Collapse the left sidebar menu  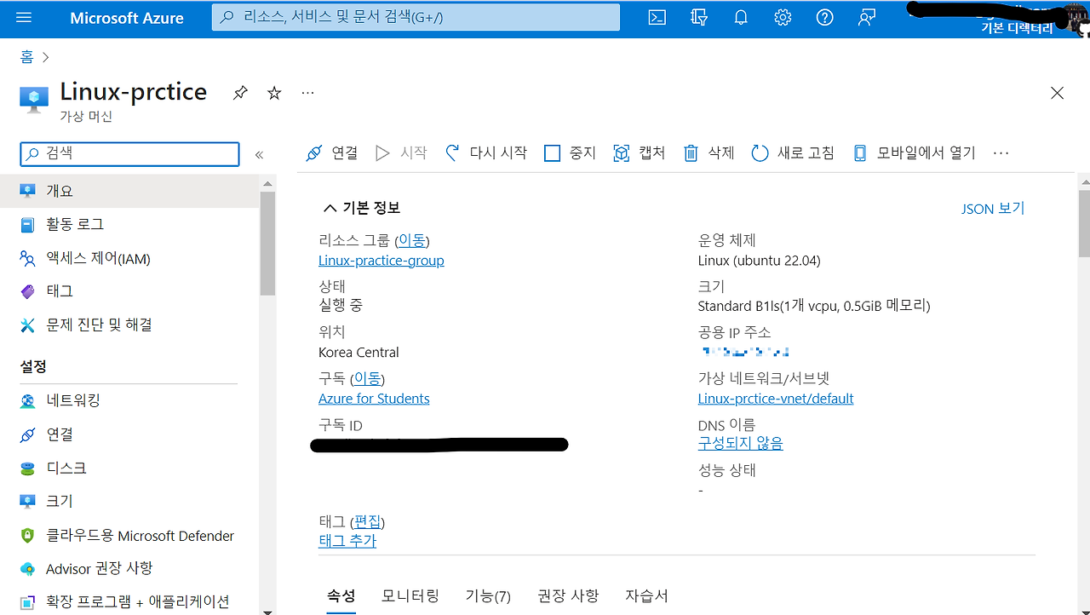259,154
